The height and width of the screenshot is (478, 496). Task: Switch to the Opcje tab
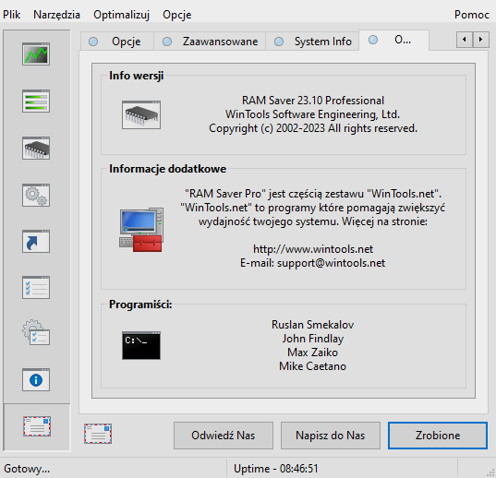click(x=117, y=42)
